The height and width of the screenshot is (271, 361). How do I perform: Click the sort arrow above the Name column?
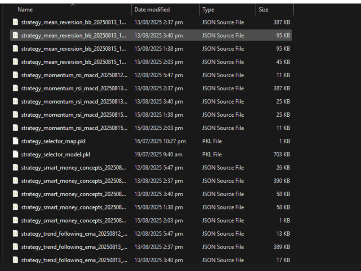tap(73, 4)
